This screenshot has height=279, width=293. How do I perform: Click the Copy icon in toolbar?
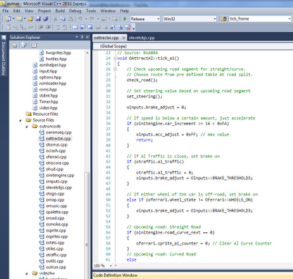[63, 19]
